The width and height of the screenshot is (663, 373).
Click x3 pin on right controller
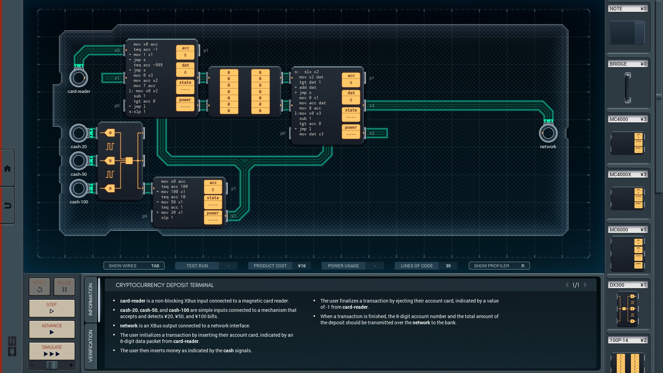[x=372, y=106]
